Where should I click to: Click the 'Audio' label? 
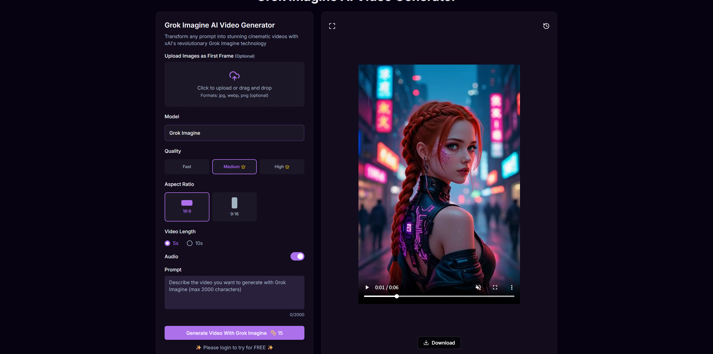(x=171, y=257)
